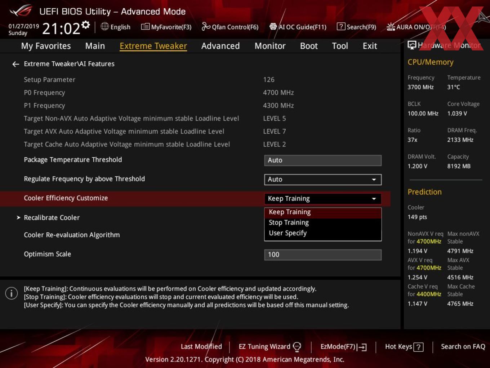
Task: Click the Temperature 31°C reading
Action: [x=453, y=87]
